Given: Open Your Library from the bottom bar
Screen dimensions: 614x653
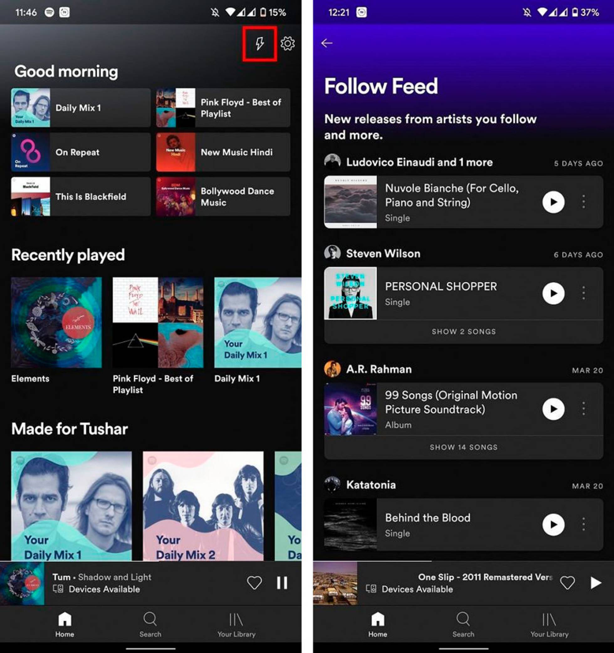Looking at the screenshot, I should tap(237, 621).
